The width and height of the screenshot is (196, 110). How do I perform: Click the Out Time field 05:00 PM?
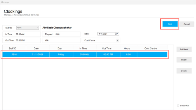coord(21,40)
